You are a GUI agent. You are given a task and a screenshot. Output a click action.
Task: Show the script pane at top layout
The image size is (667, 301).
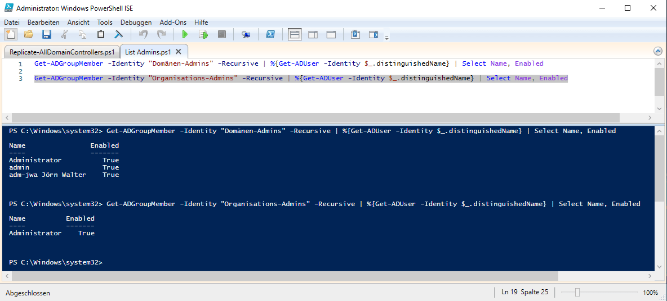click(295, 35)
